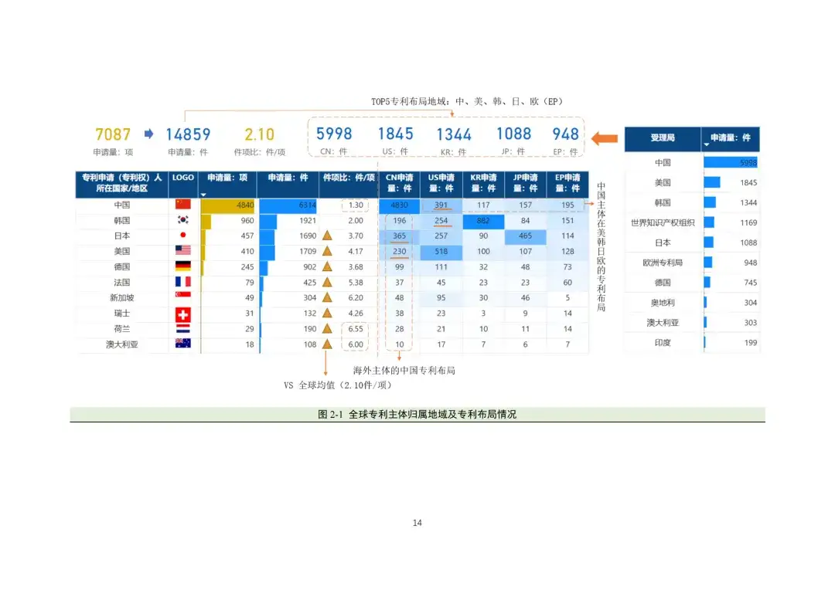Click the China flag in LOGO column
Screen dimensions: 835x590
coord(182,205)
